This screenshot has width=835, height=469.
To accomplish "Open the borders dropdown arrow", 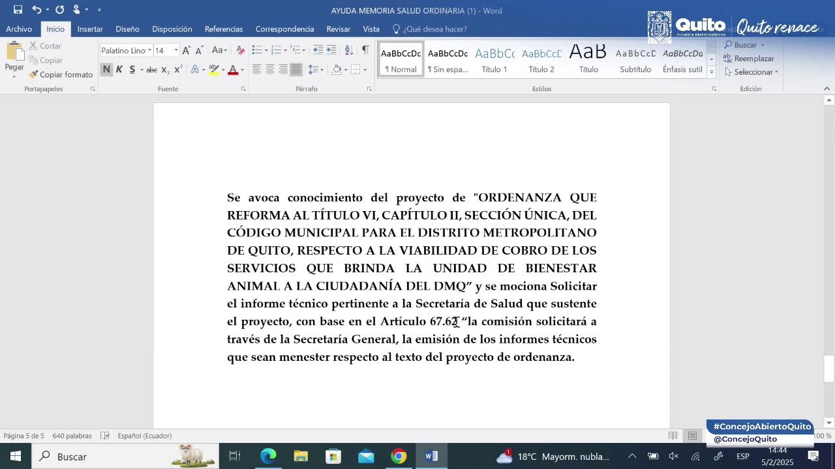I will (365, 70).
